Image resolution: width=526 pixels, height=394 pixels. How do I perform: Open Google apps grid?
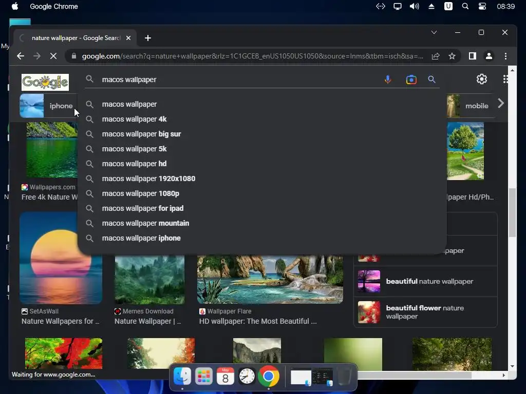pyautogui.click(x=505, y=79)
